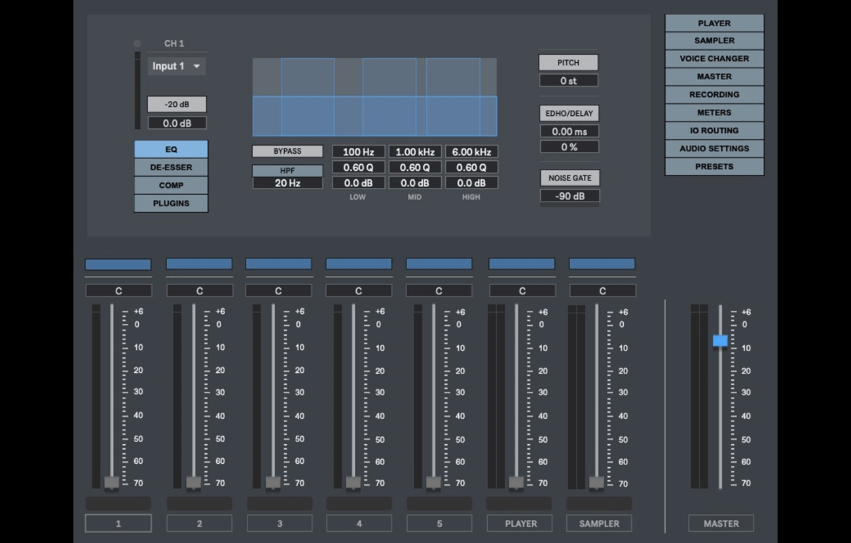Switch to the COMP tab
Viewport: 851px width, 543px height.
(171, 185)
